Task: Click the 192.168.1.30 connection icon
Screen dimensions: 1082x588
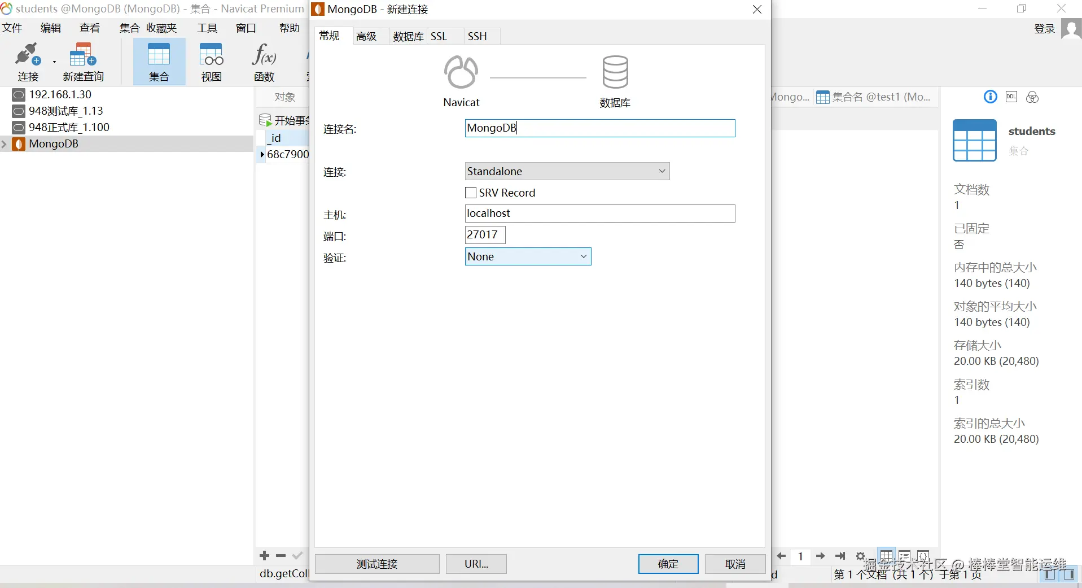Action: pyautogui.click(x=19, y=95)
